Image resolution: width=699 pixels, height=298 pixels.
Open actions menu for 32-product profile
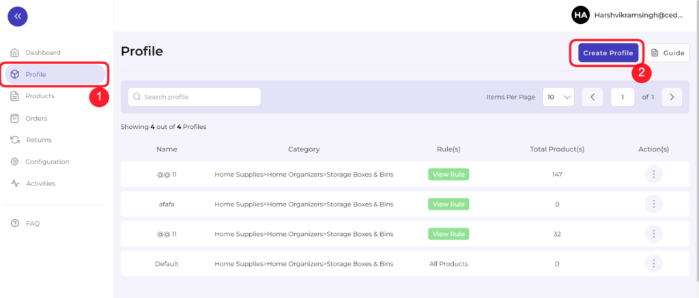(x=653, y=234)
